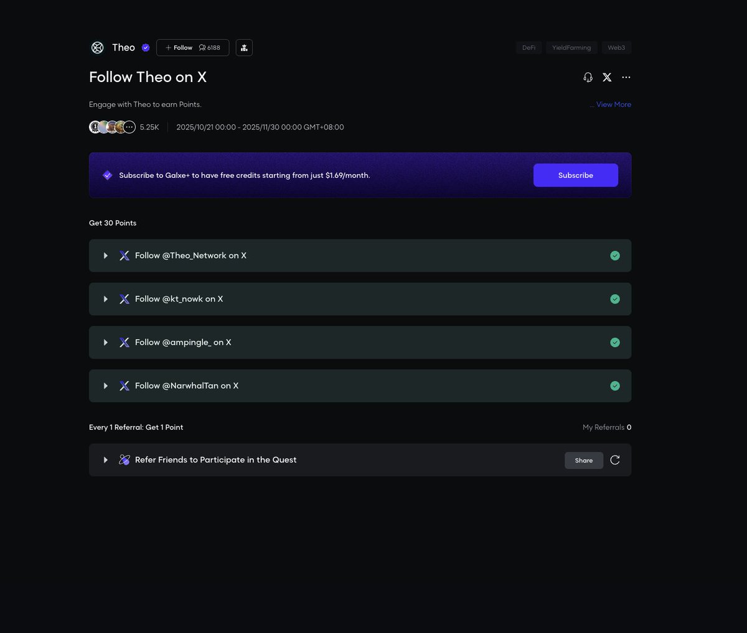Open the X share icon near title
The image size is (747, 633).
coord(607,77)
